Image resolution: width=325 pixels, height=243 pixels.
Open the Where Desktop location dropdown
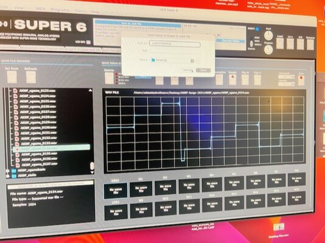click(175, 60)
